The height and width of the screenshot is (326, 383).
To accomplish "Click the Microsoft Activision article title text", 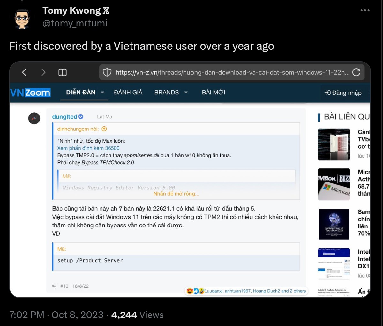I will point(364,183).
